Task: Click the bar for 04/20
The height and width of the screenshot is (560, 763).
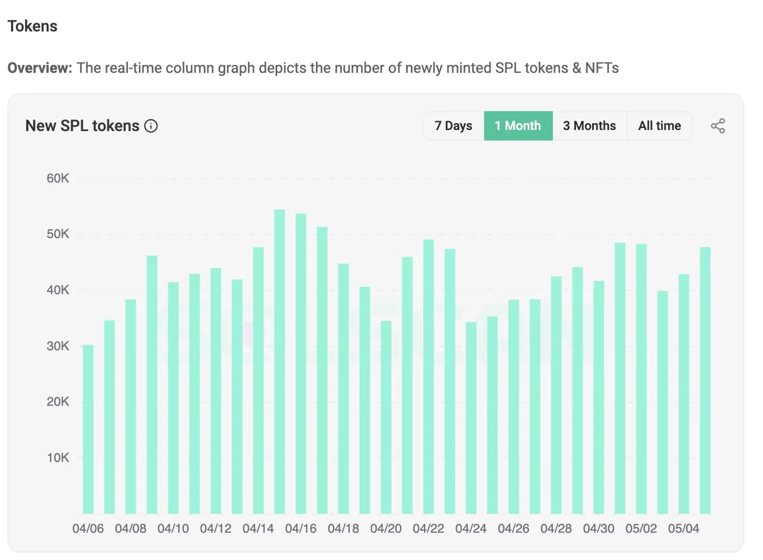Action: 386,417
